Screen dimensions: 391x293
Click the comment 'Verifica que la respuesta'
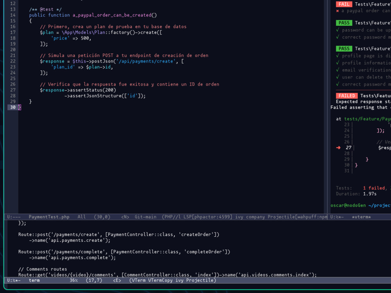(130, 84)
